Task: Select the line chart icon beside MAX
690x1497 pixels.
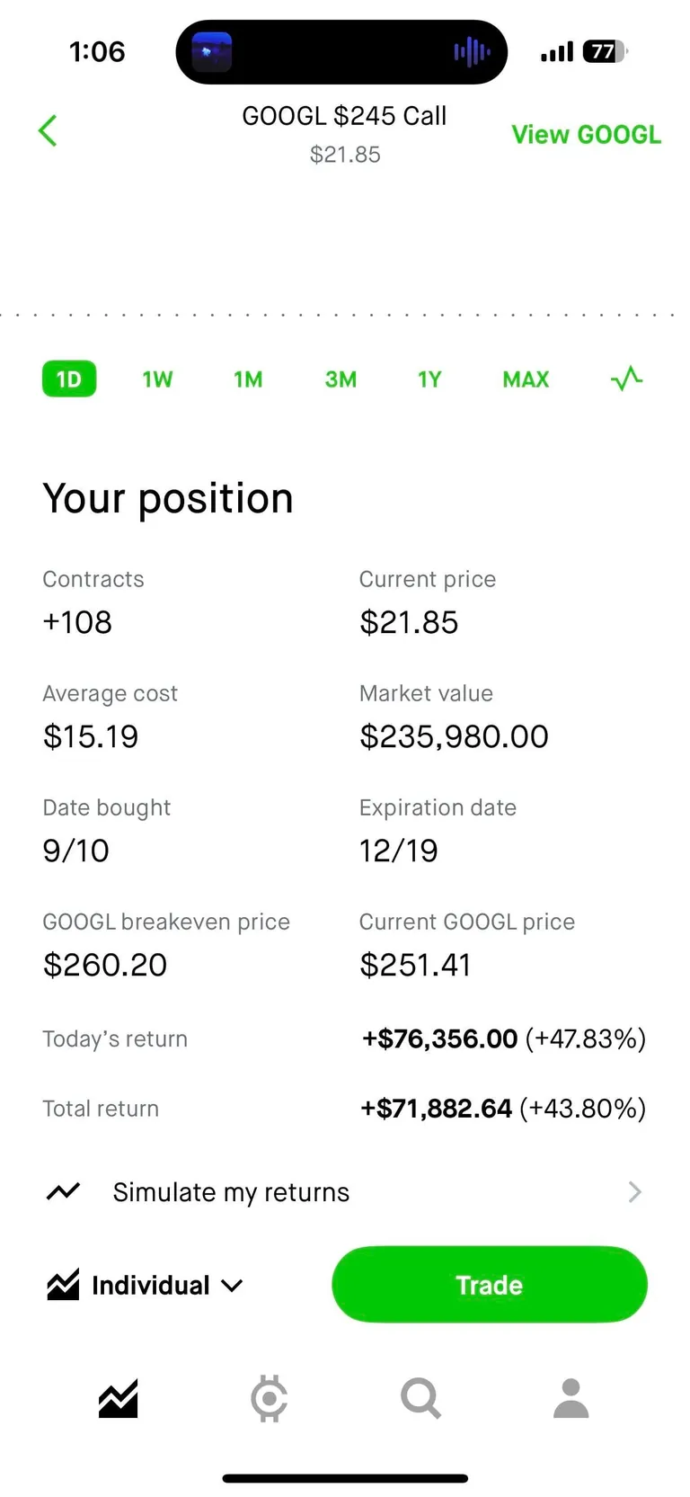Action: pos(625,379)
